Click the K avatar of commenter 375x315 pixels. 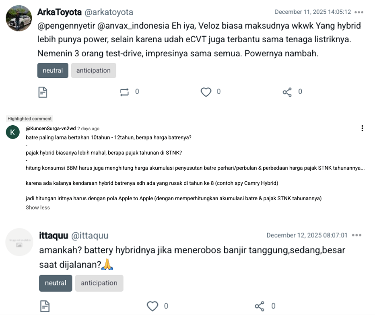click(x=13, y=132)
